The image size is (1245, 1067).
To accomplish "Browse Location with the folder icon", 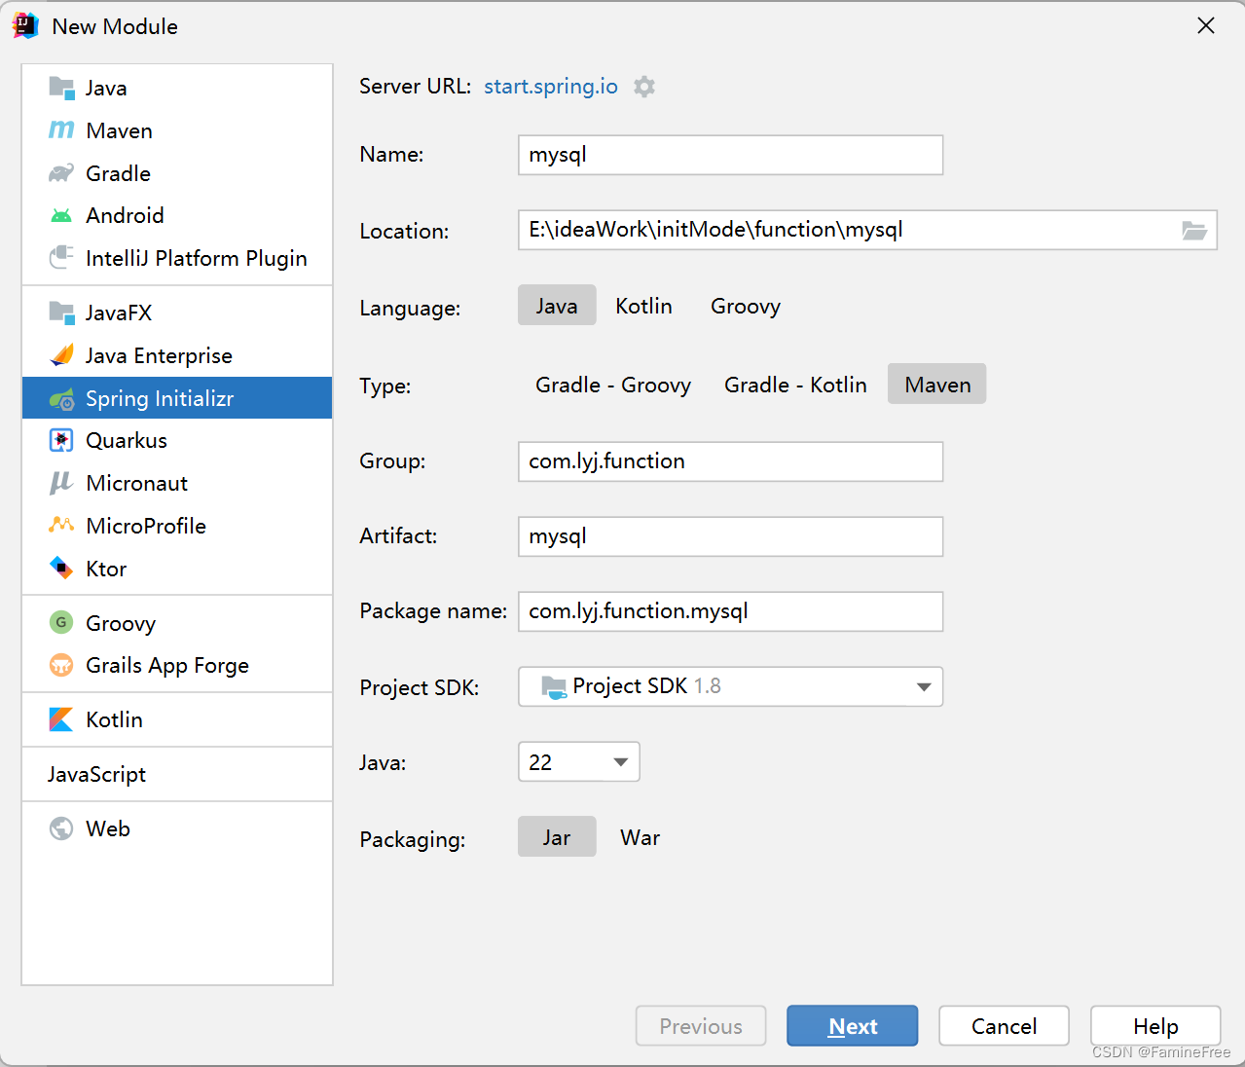I will click(1194, 230).
